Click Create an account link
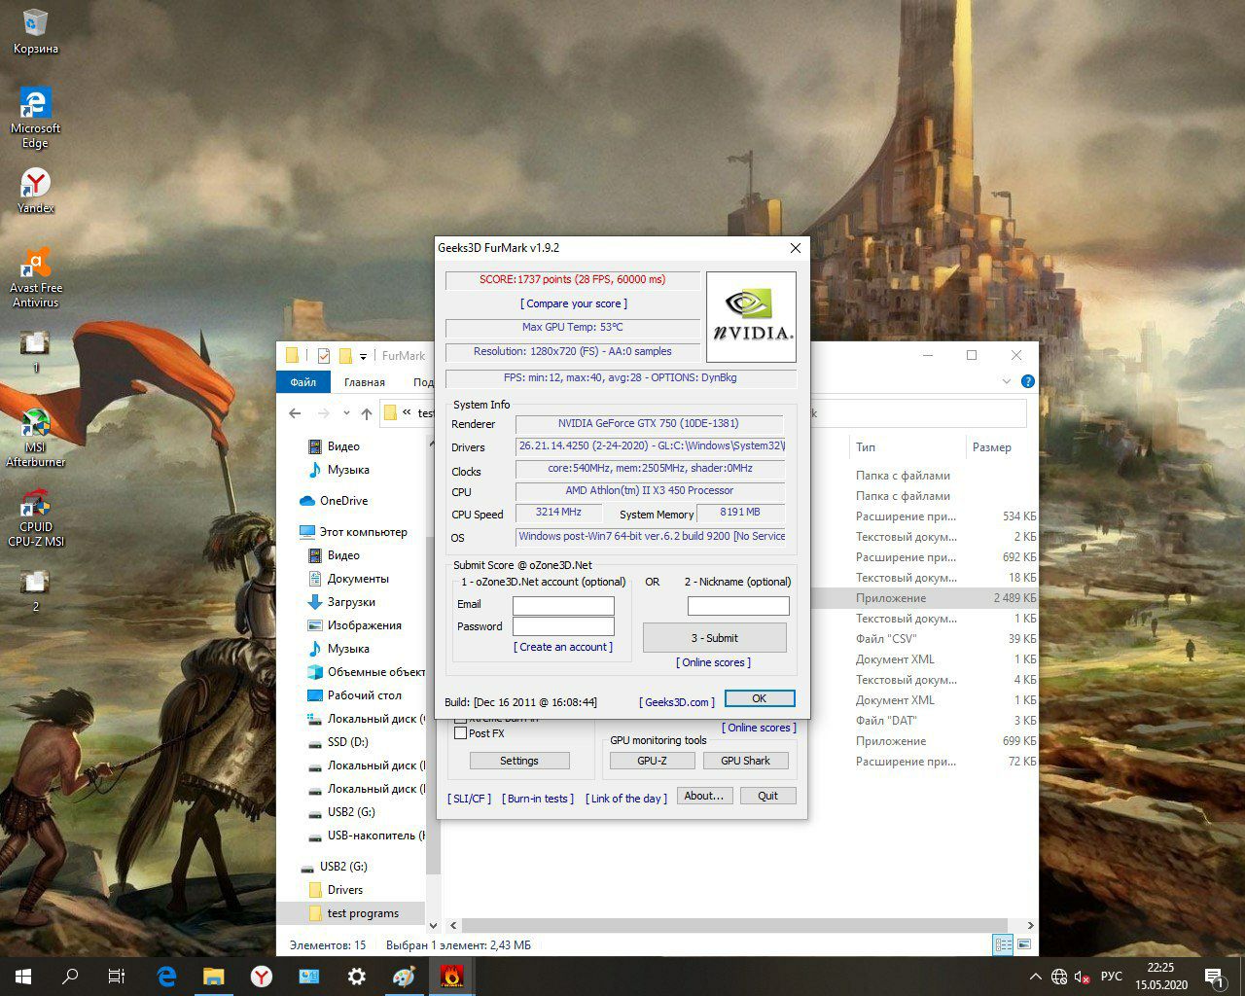 [563, 647]
